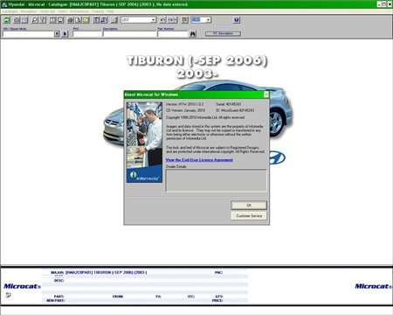
Task: Click the previous page arrow icon in toolbar
Action: (163, 20)
